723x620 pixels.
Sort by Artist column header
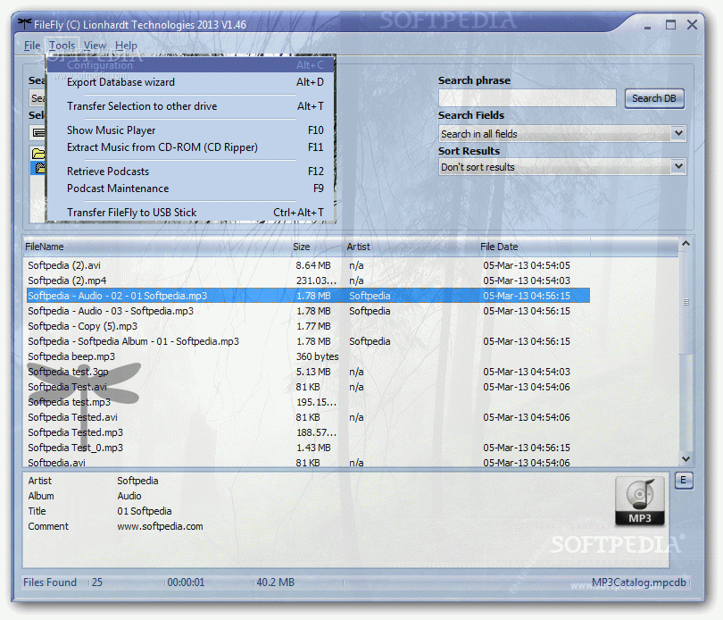[x=411, y=247]
